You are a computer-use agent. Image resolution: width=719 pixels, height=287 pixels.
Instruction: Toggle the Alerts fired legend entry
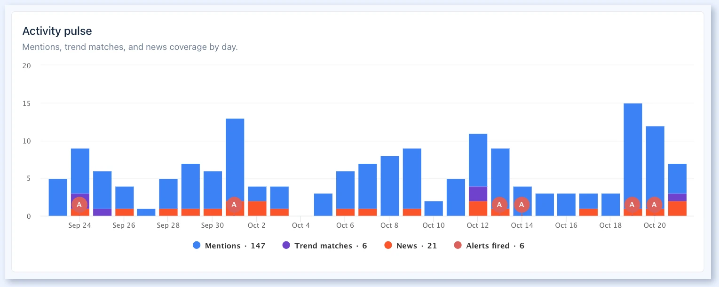point(489,246)
